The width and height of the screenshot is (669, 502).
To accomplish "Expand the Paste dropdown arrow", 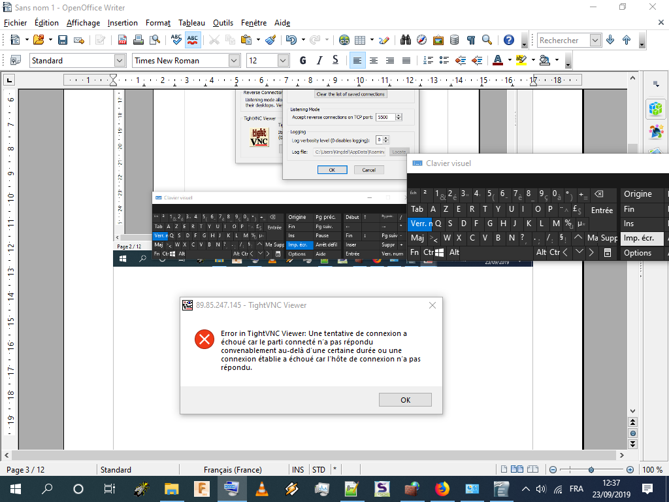I will [x=258, y=40].
